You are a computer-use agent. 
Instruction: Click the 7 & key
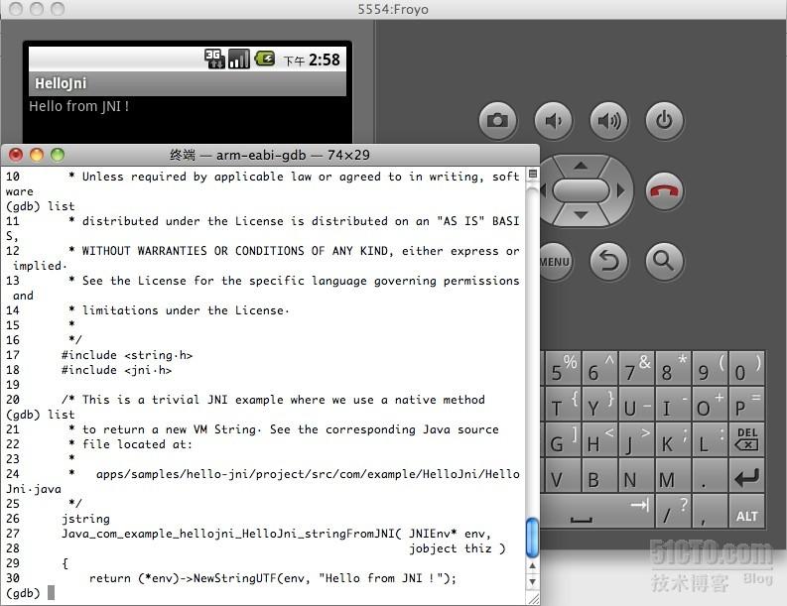click(x=636, y=368)
